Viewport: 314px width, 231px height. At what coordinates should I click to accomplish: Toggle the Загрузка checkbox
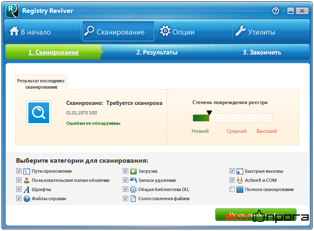point(126,171)
